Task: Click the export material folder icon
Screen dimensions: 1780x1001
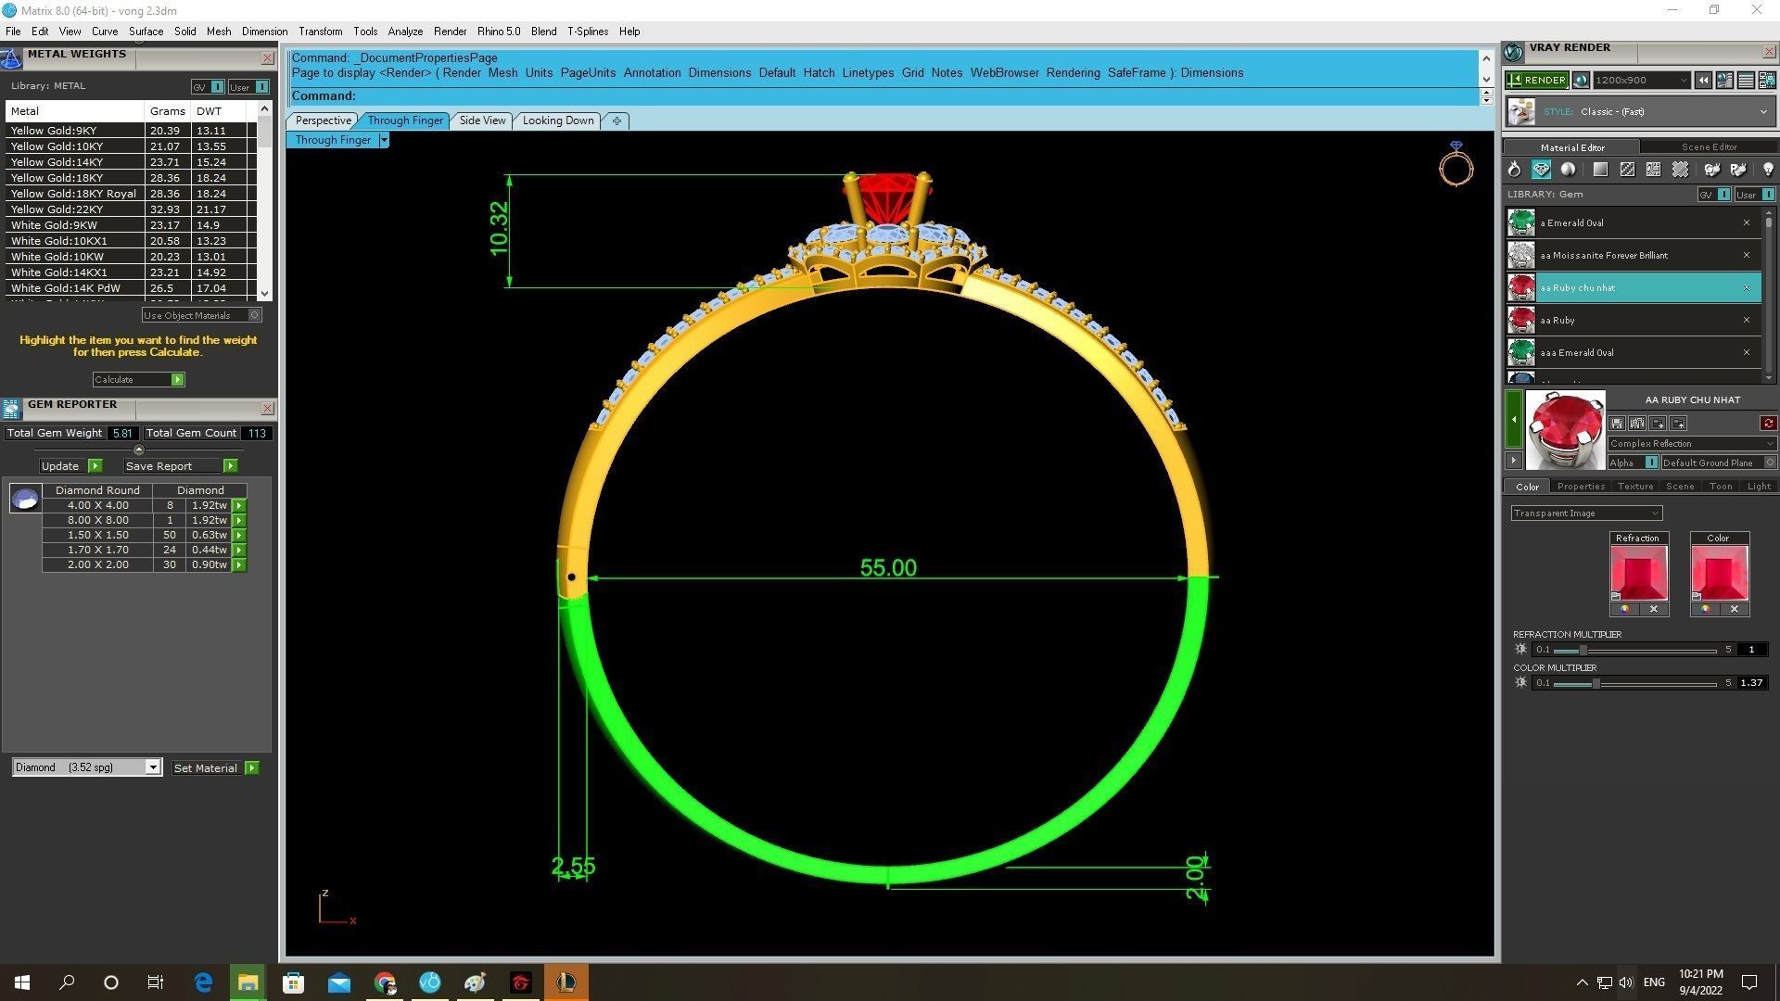Action: [x=1658, y=424]
